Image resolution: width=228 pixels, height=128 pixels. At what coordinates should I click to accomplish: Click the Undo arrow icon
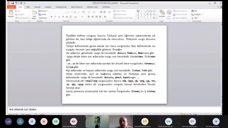[x=16, y=3]
